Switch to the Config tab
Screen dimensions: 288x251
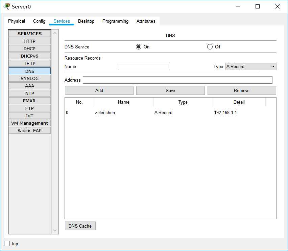point(39,21)
